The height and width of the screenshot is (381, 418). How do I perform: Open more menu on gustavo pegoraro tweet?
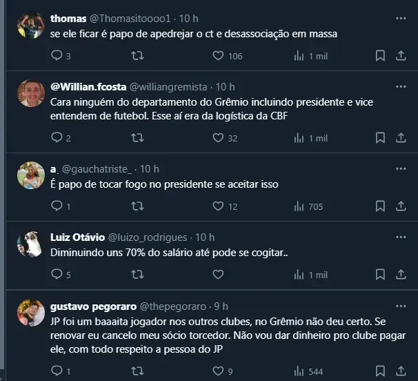click(399, 306)
